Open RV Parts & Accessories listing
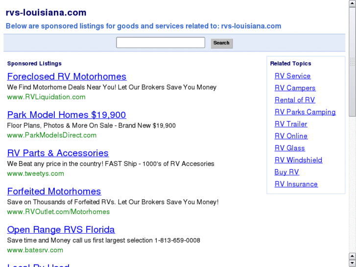The image size is (356, 267). pyautogui.click(x=58, y=153)
